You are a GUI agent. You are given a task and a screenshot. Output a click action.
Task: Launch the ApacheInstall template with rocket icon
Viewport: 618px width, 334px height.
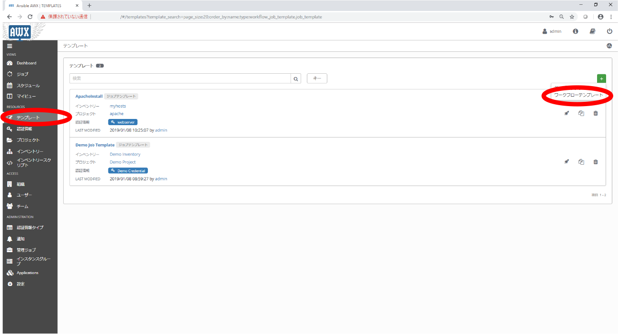point(566,113)
